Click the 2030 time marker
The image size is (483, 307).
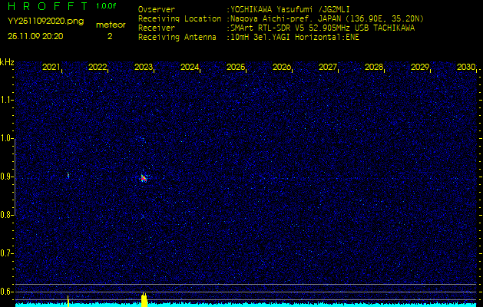465,68
